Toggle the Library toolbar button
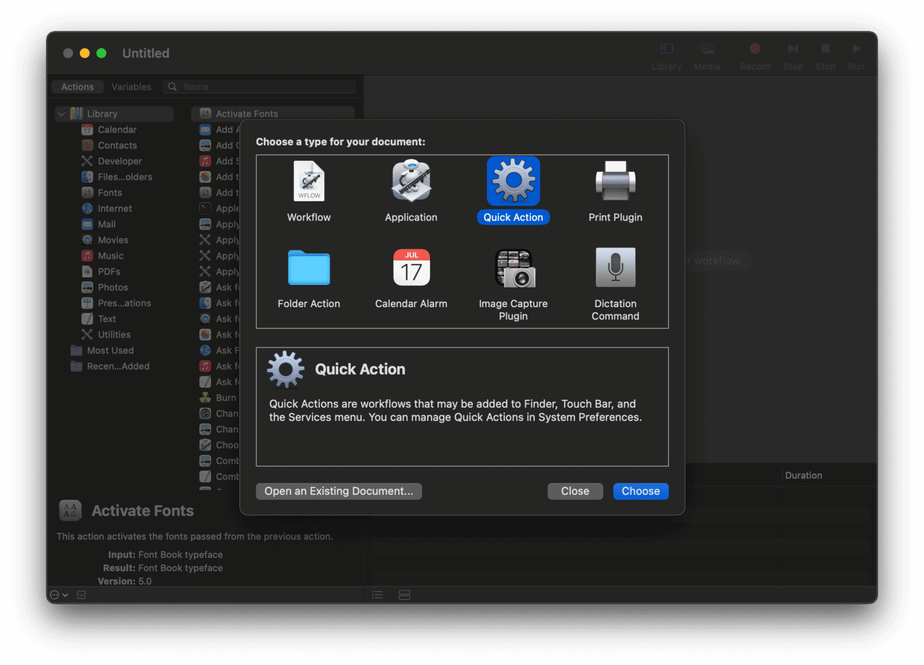Screen dimensions: 924x665 click(666, 55)
